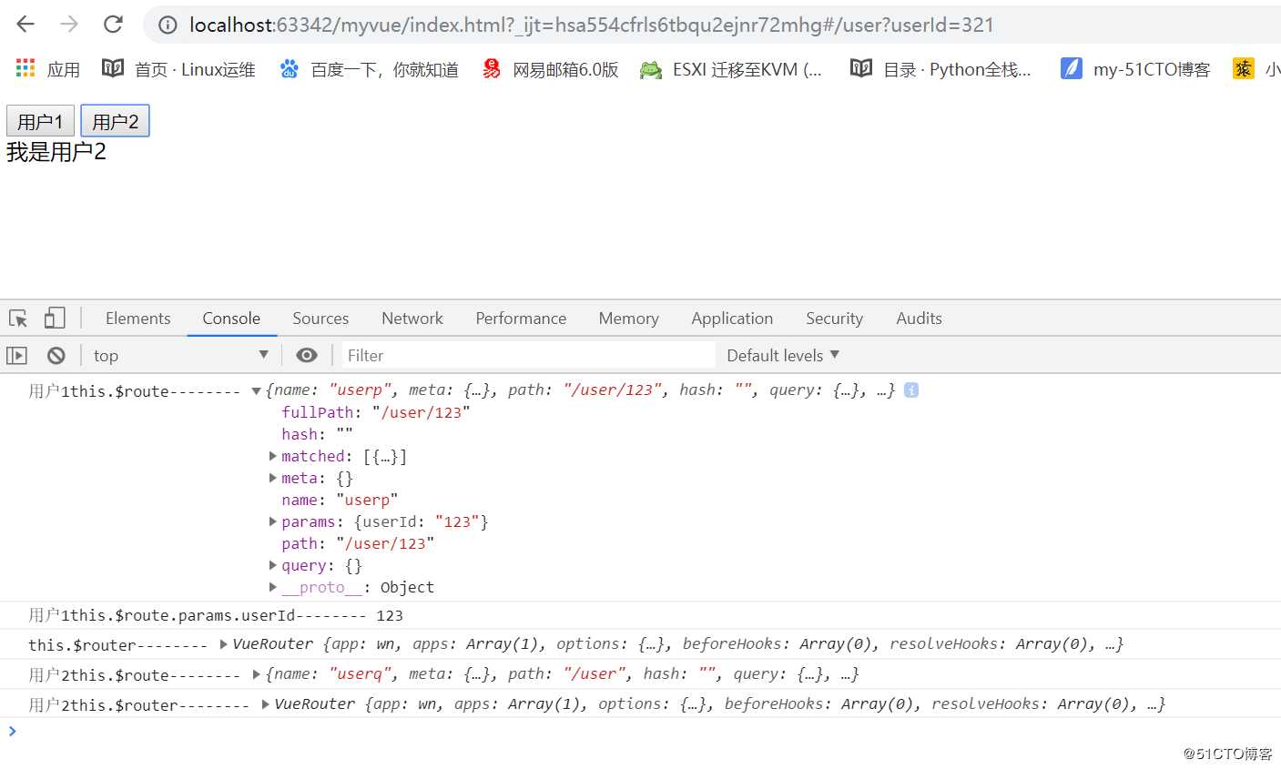Viewport: 1281px width, 769px height.
Task: Open the ESXI 迁移至KVM bookmark
Action: [730, 69]
